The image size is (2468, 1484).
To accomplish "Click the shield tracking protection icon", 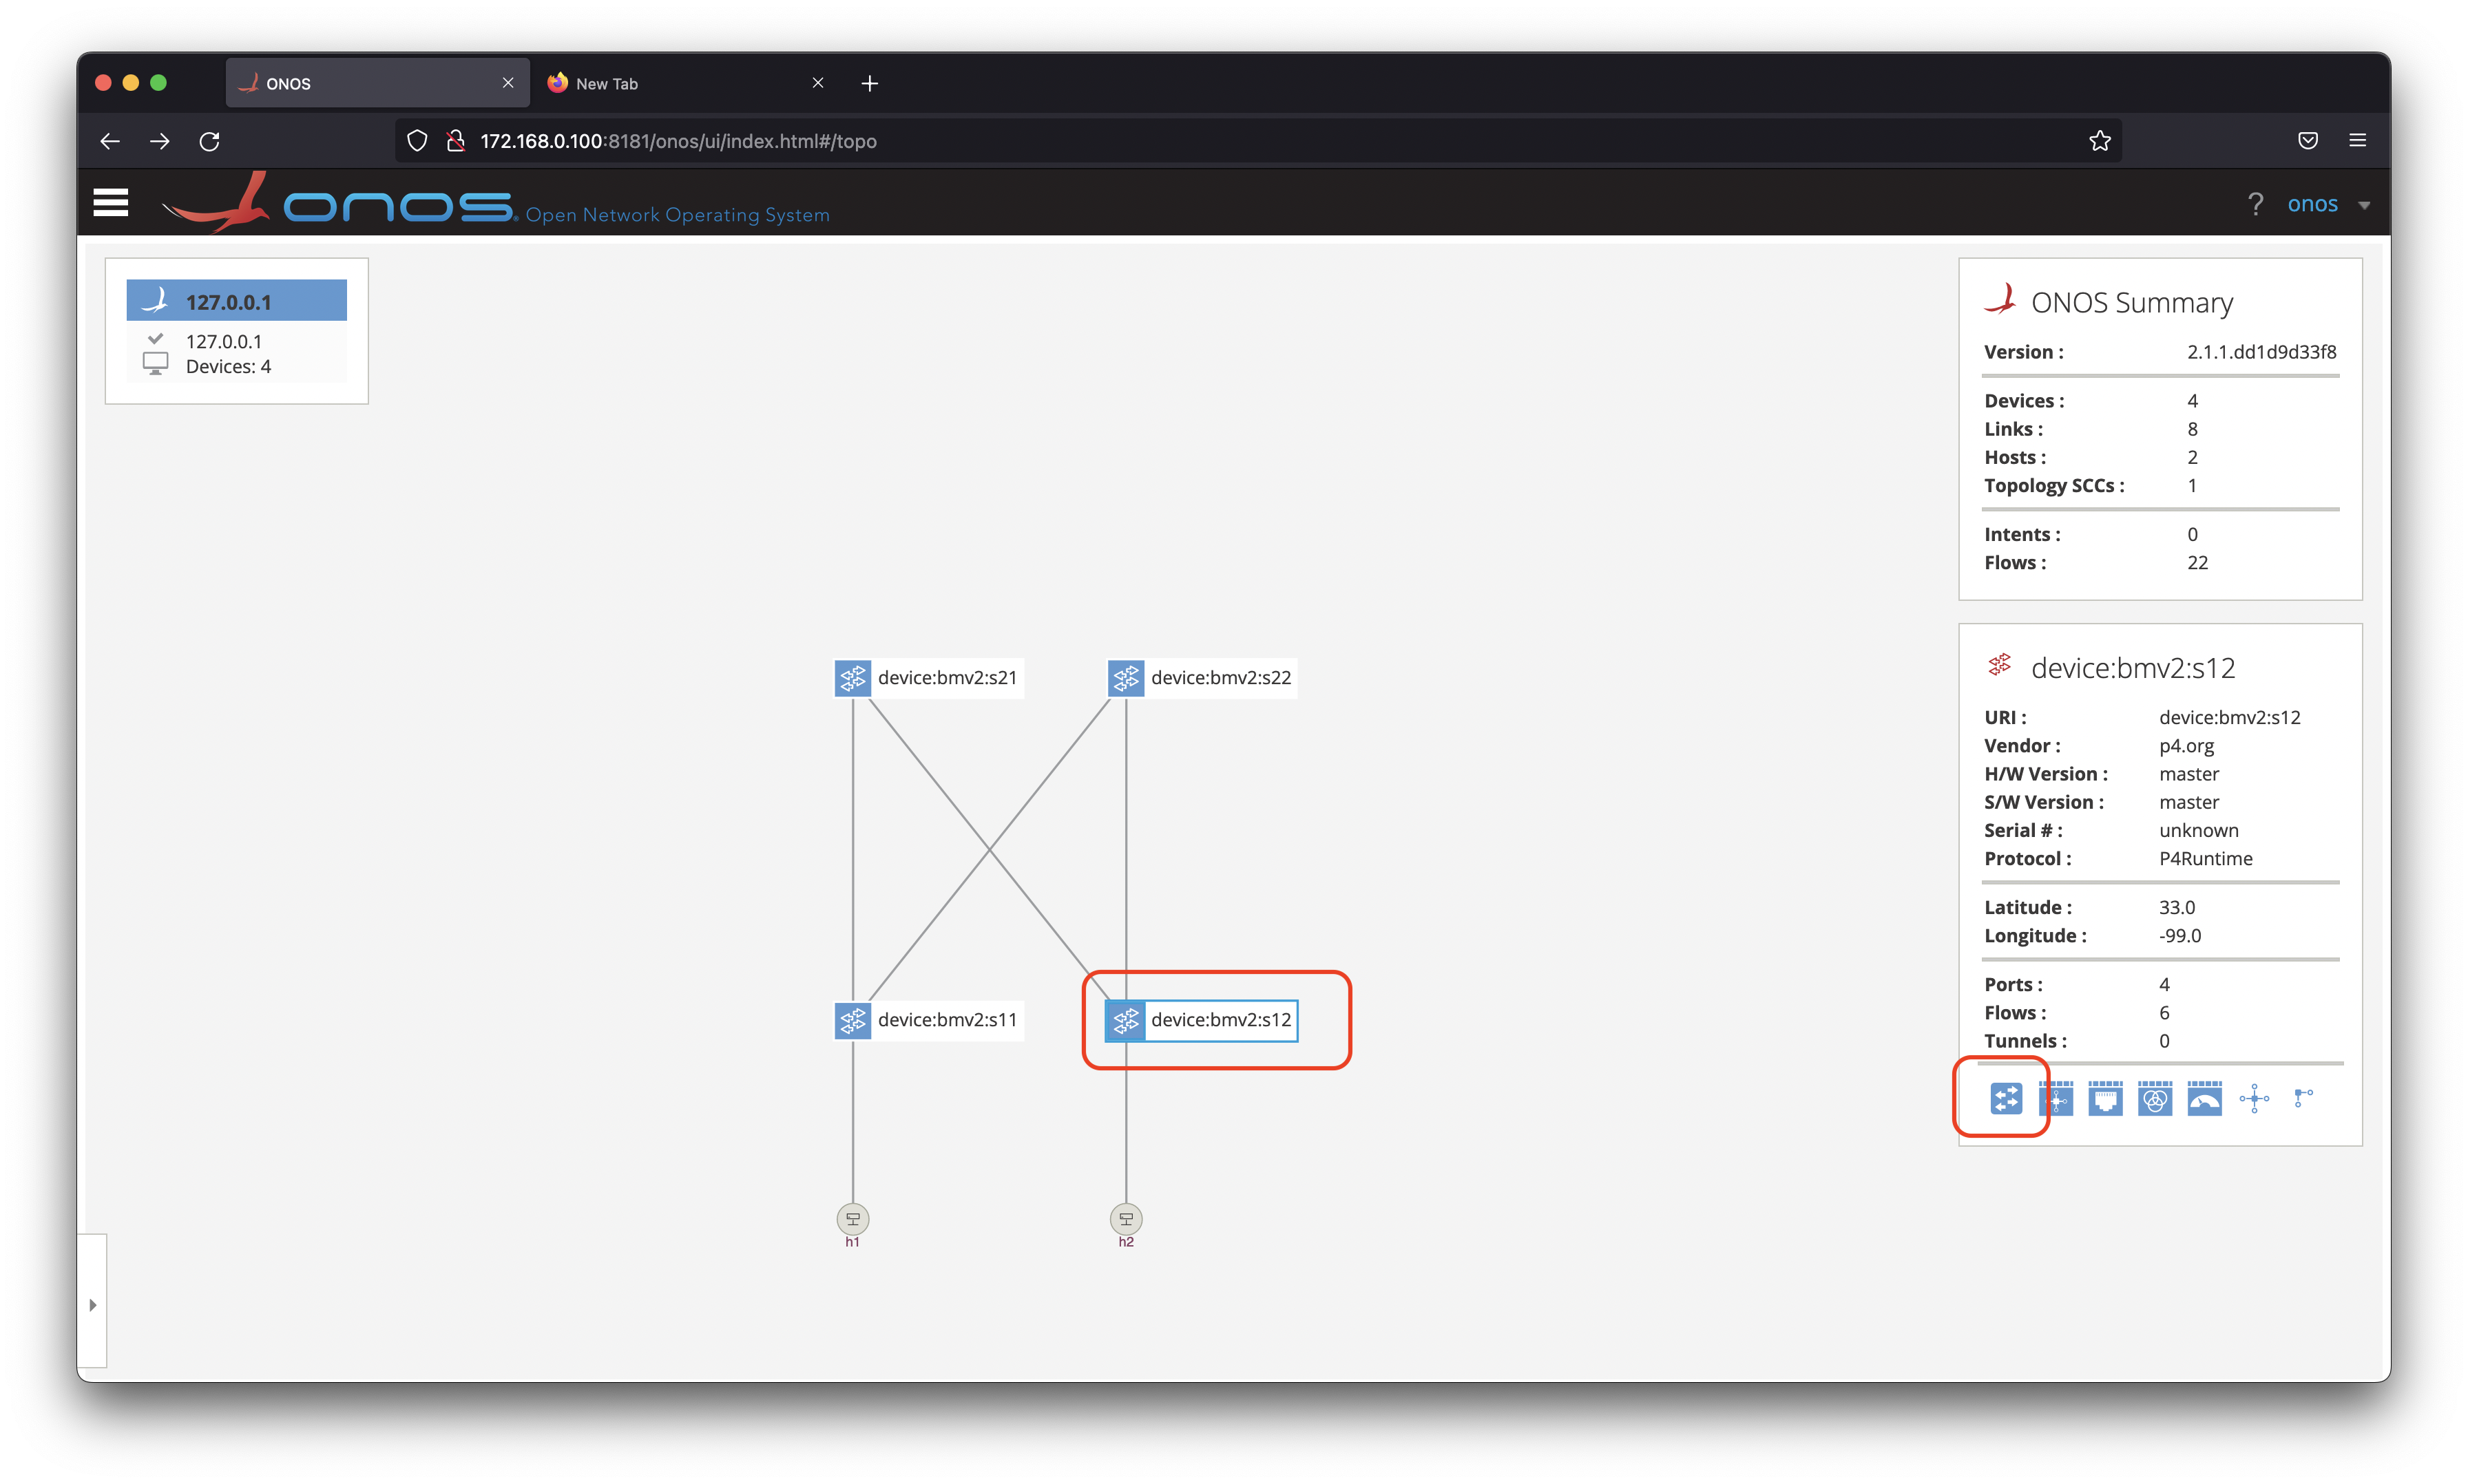I will [x=417, y=141].
